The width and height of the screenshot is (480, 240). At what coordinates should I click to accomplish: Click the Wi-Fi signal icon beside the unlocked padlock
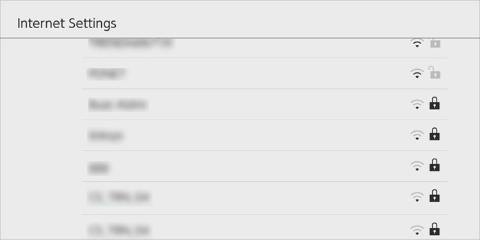pos(417,74)
